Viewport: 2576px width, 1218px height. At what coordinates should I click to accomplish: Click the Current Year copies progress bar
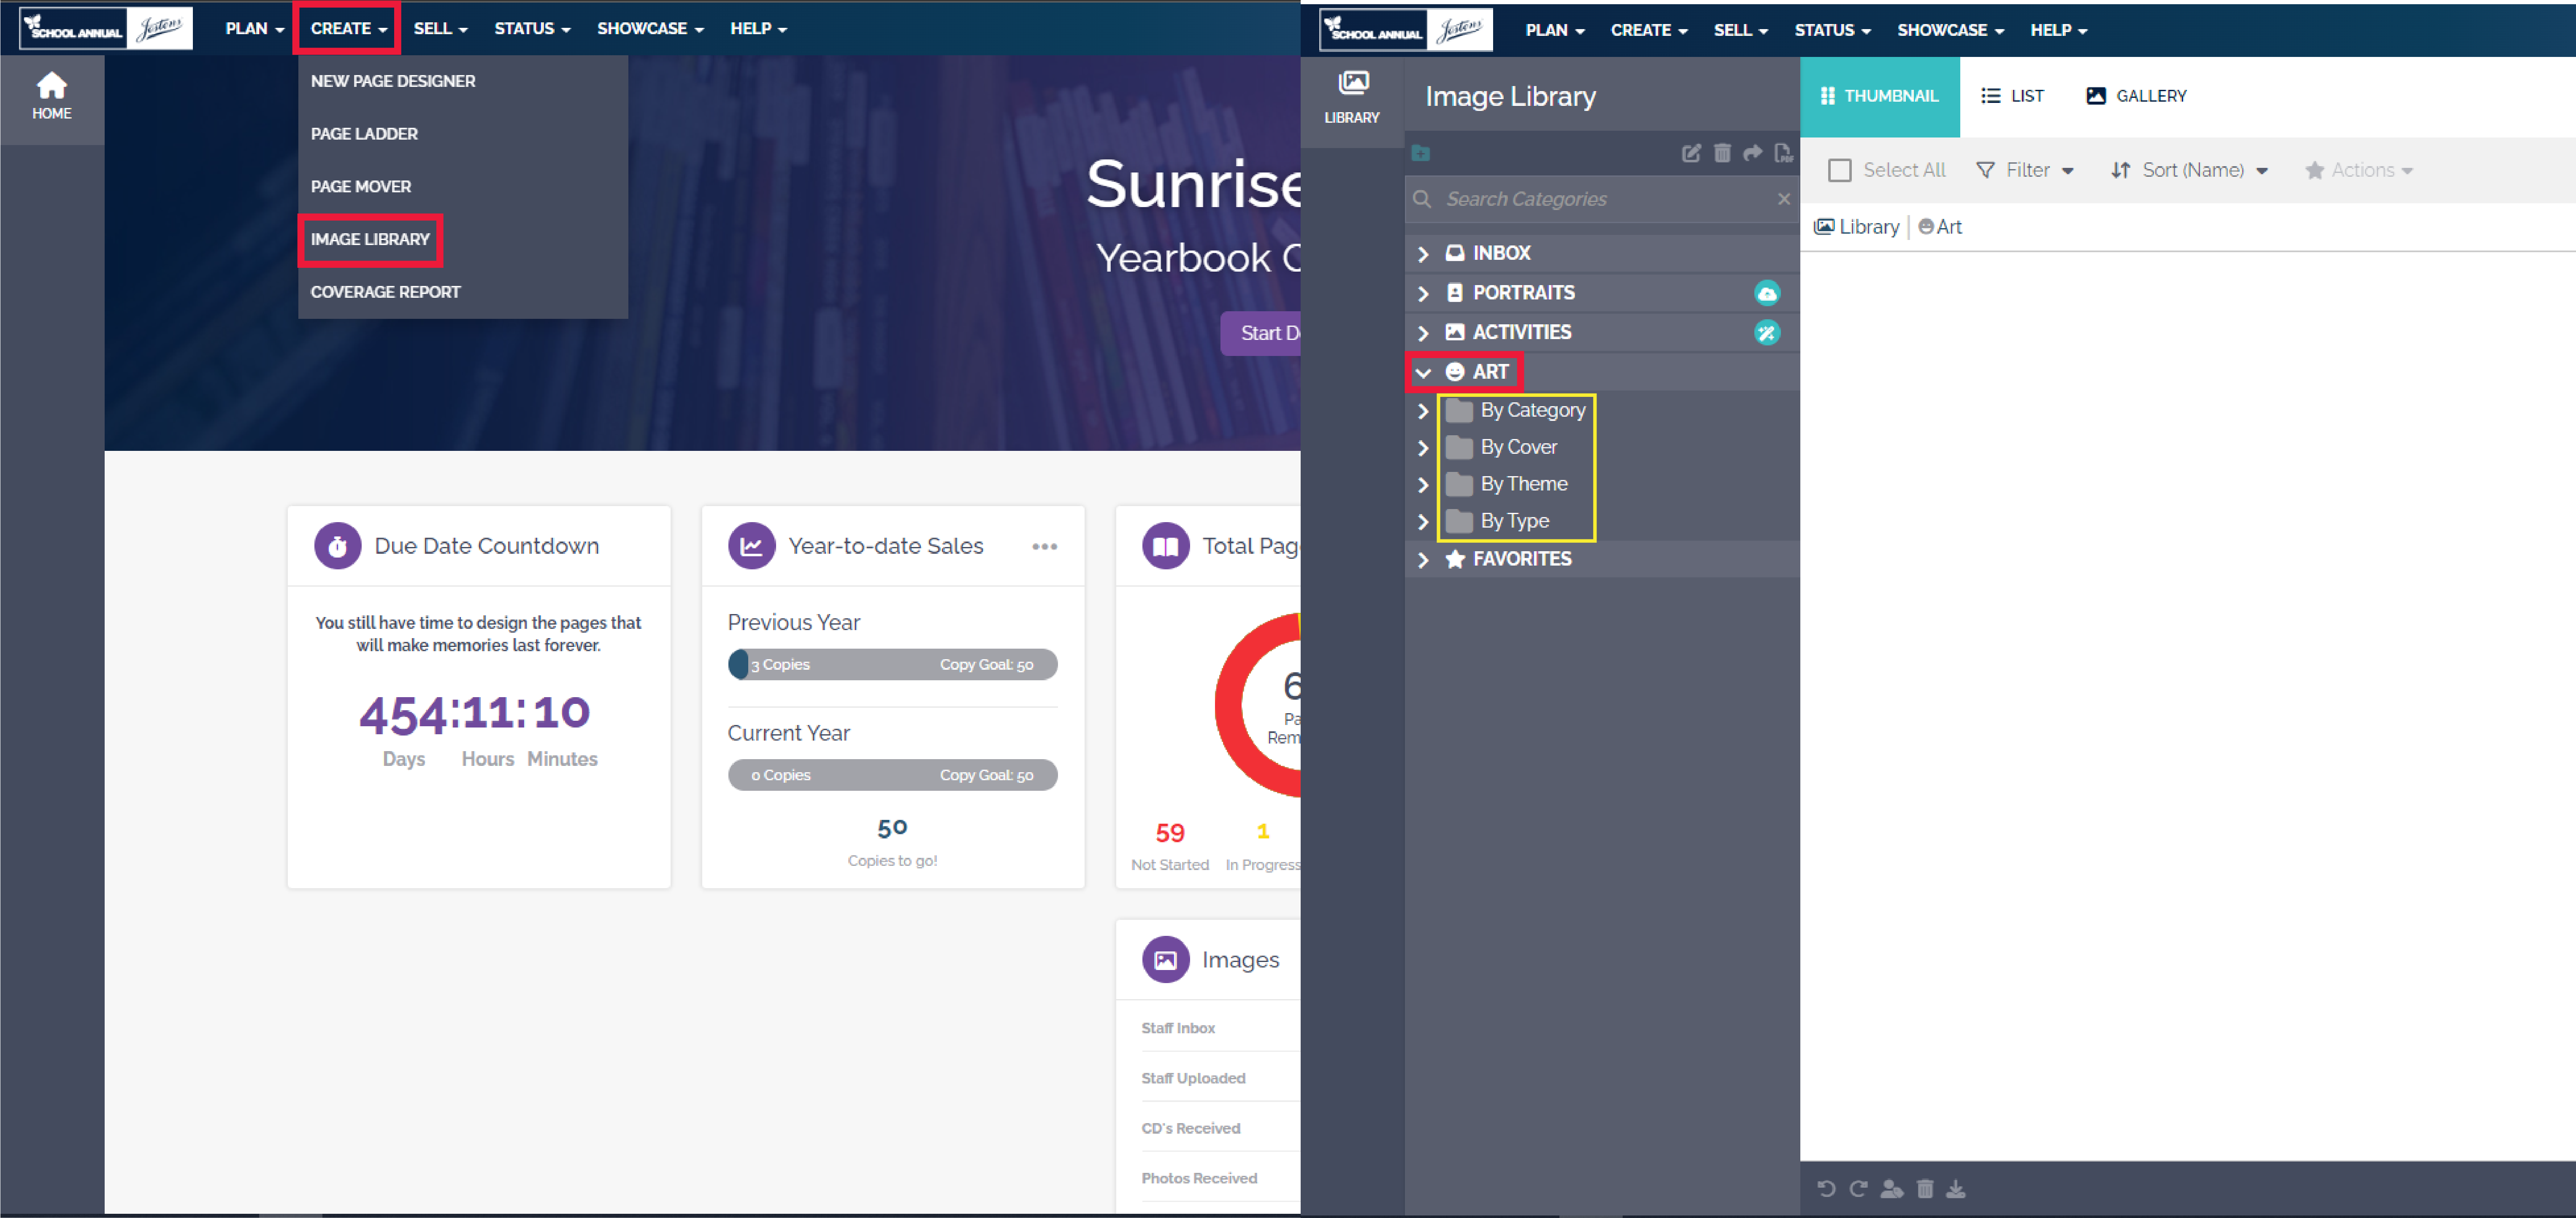tap(892, 775)
